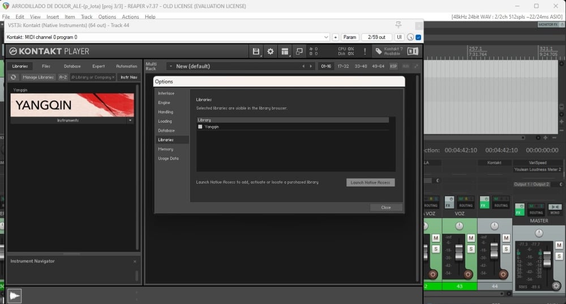Click the wet/dry knob icon beside UI
This screenshot has width=566, height=304.
(x=410, y=37)
